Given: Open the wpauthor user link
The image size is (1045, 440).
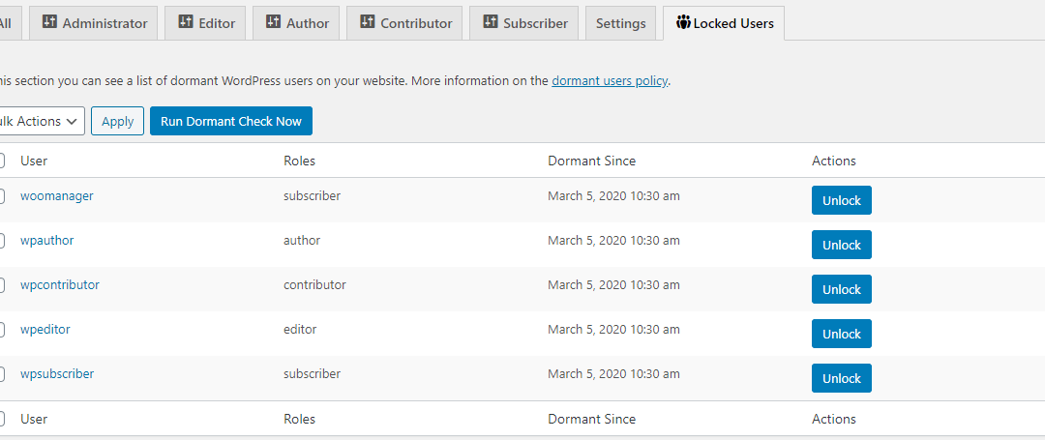Looking at the screenshot, I should pyautogui.click(x=46, y=240).
